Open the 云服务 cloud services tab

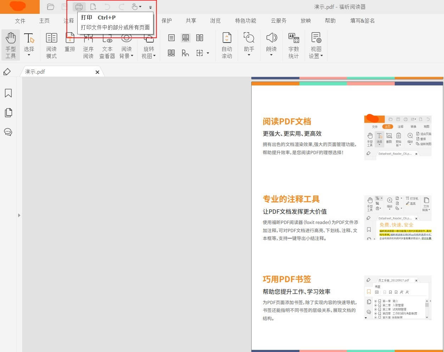(x=278, y=21)
